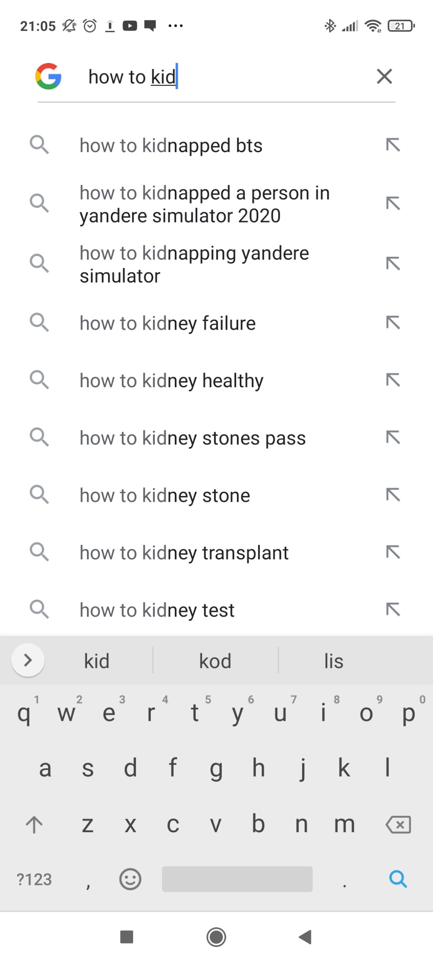The height and width of the screenshot is (963, 433).
Task: Switch keyboard to ?123 symbols layout
Action: point(34,879)
